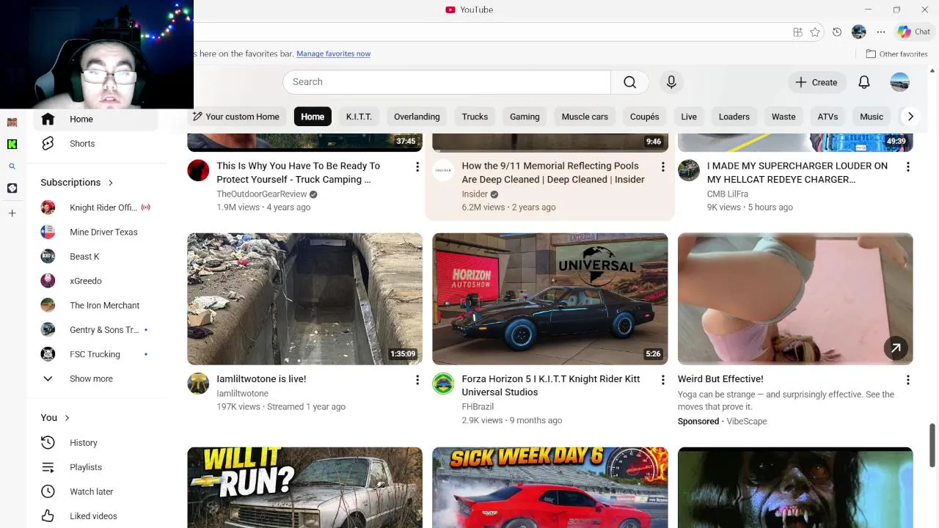This screenshot has width=939, height=528.
Task: Open Liked videos thumbs-up icon
Action: [48, 516]
